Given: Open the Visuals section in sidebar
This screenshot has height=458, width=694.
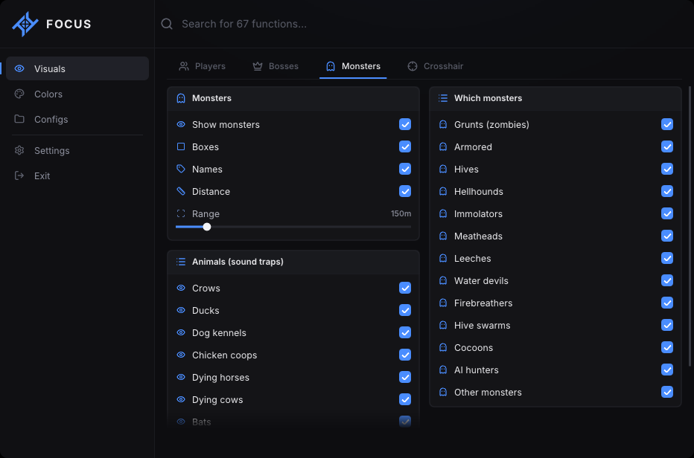Looking at the screenshot, I should click(x=77, y=68).
